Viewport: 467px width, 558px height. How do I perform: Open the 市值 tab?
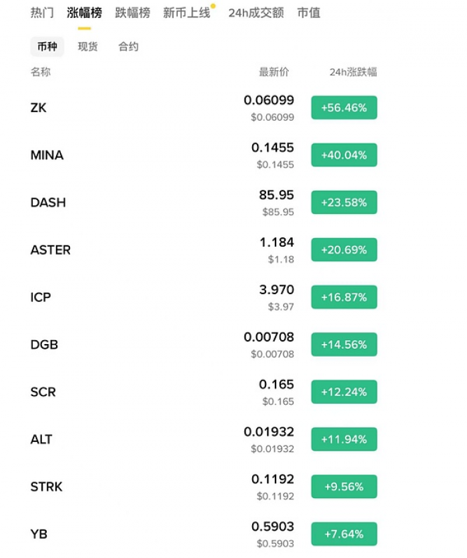point(308,13)
